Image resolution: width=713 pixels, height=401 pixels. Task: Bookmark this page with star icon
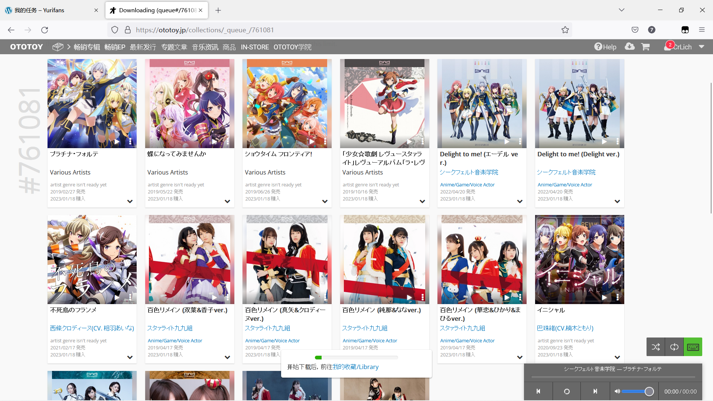tap(565, 30)
